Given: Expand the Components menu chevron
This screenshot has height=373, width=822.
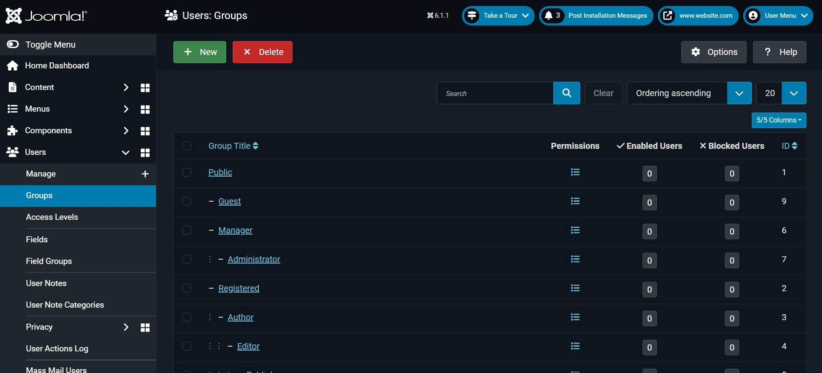Looking at the screenshot, I should coord(126,131).
